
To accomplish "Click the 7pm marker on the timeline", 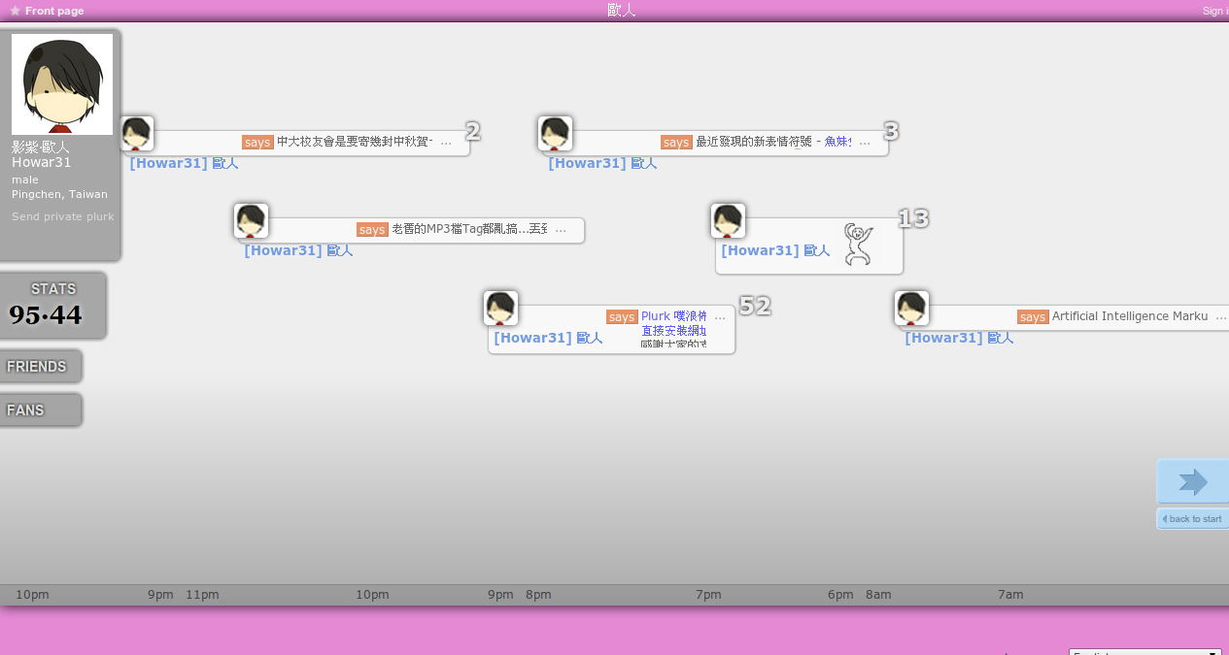I will click(x=708, y=595).
